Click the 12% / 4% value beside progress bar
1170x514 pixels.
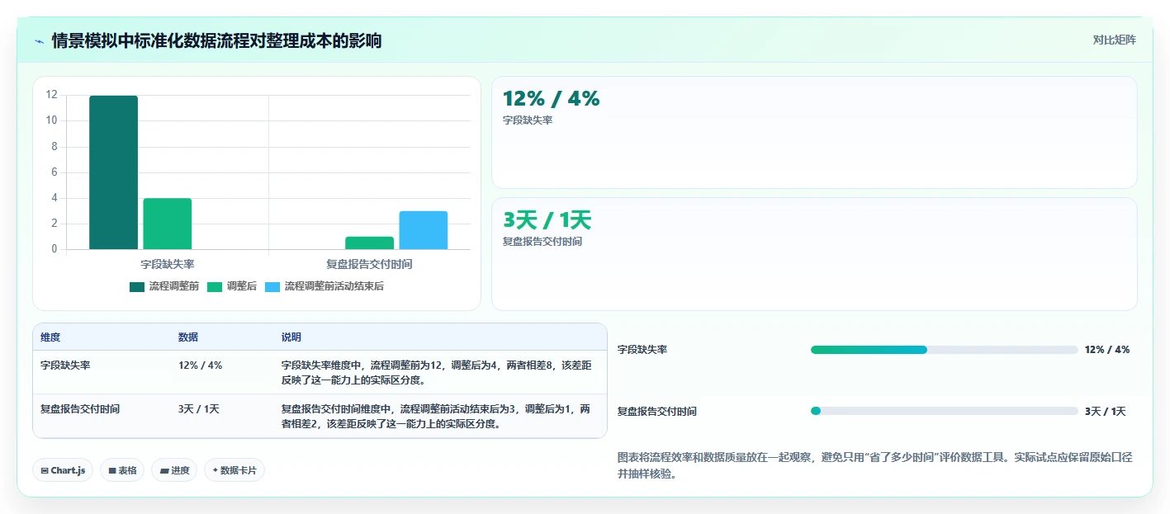[x=1107, y=350]
